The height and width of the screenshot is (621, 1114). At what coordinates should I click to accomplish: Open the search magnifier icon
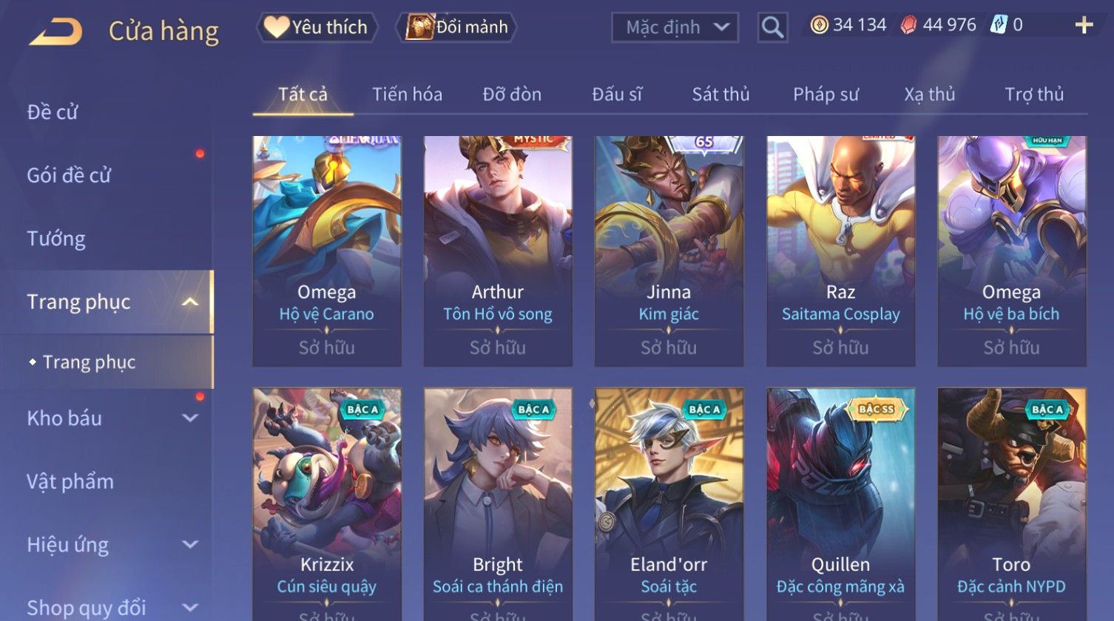coord(772,28)
